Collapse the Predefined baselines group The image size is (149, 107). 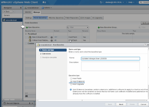point(26,34)
